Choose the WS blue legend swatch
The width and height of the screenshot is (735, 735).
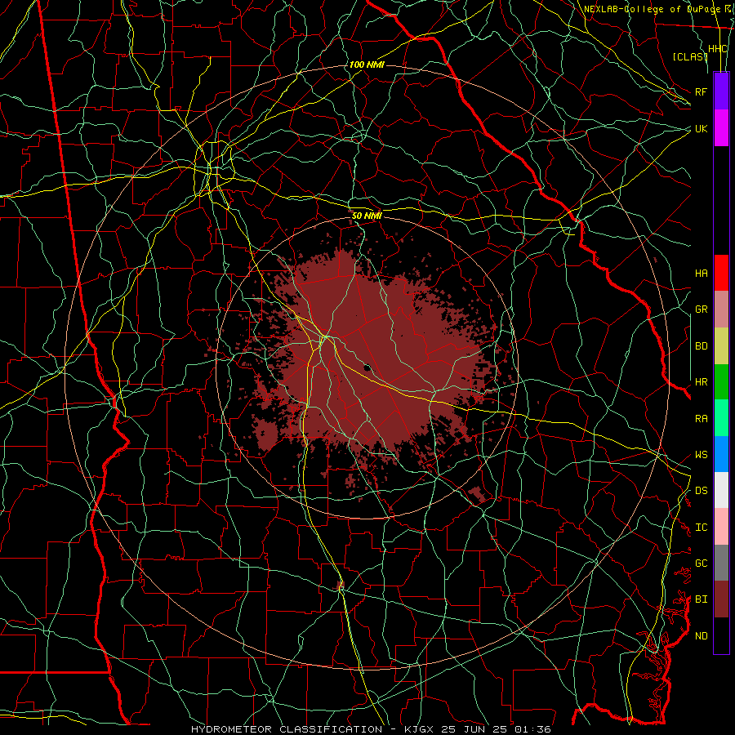click(721, 454)
